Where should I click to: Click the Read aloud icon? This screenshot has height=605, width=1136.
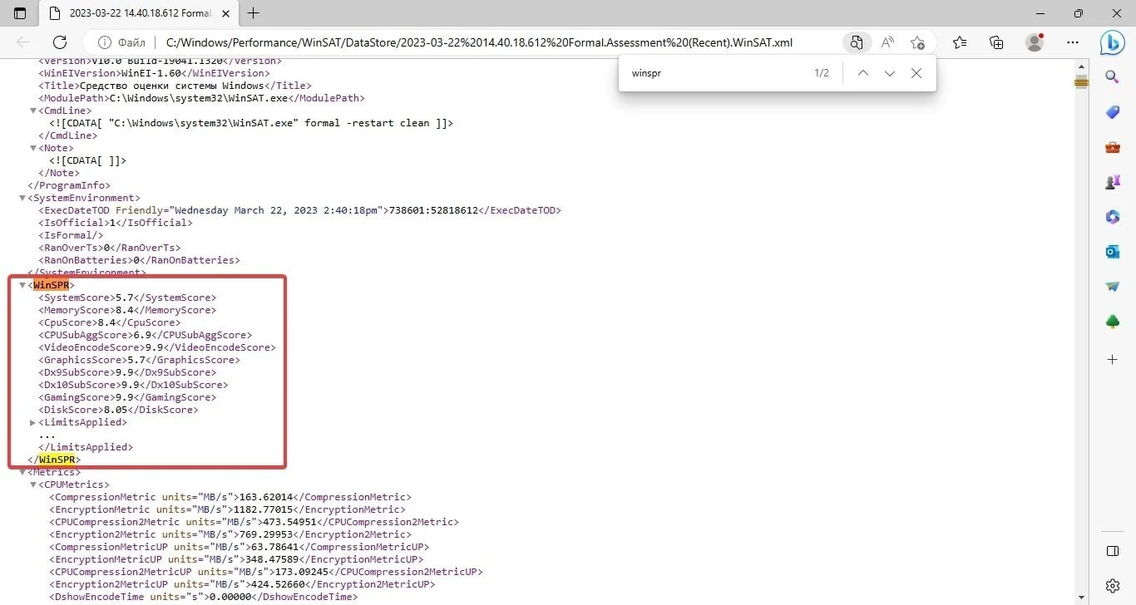(887, 42)
